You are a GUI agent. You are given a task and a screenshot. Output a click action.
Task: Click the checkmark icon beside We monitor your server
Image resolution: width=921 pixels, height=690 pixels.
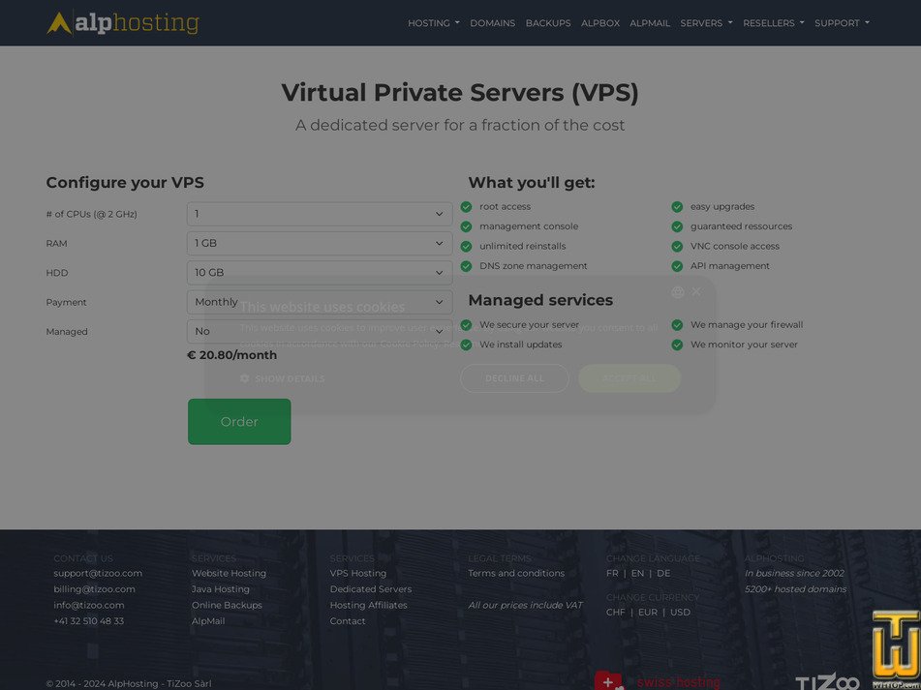pyautogui.click(x=677, y=345)
